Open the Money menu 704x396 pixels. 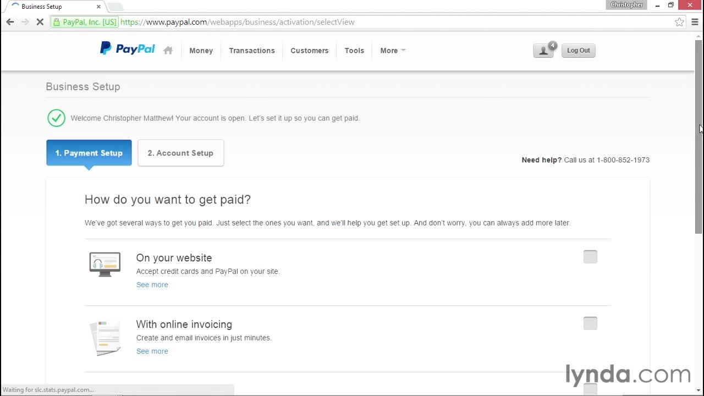(x=201, y=51)
